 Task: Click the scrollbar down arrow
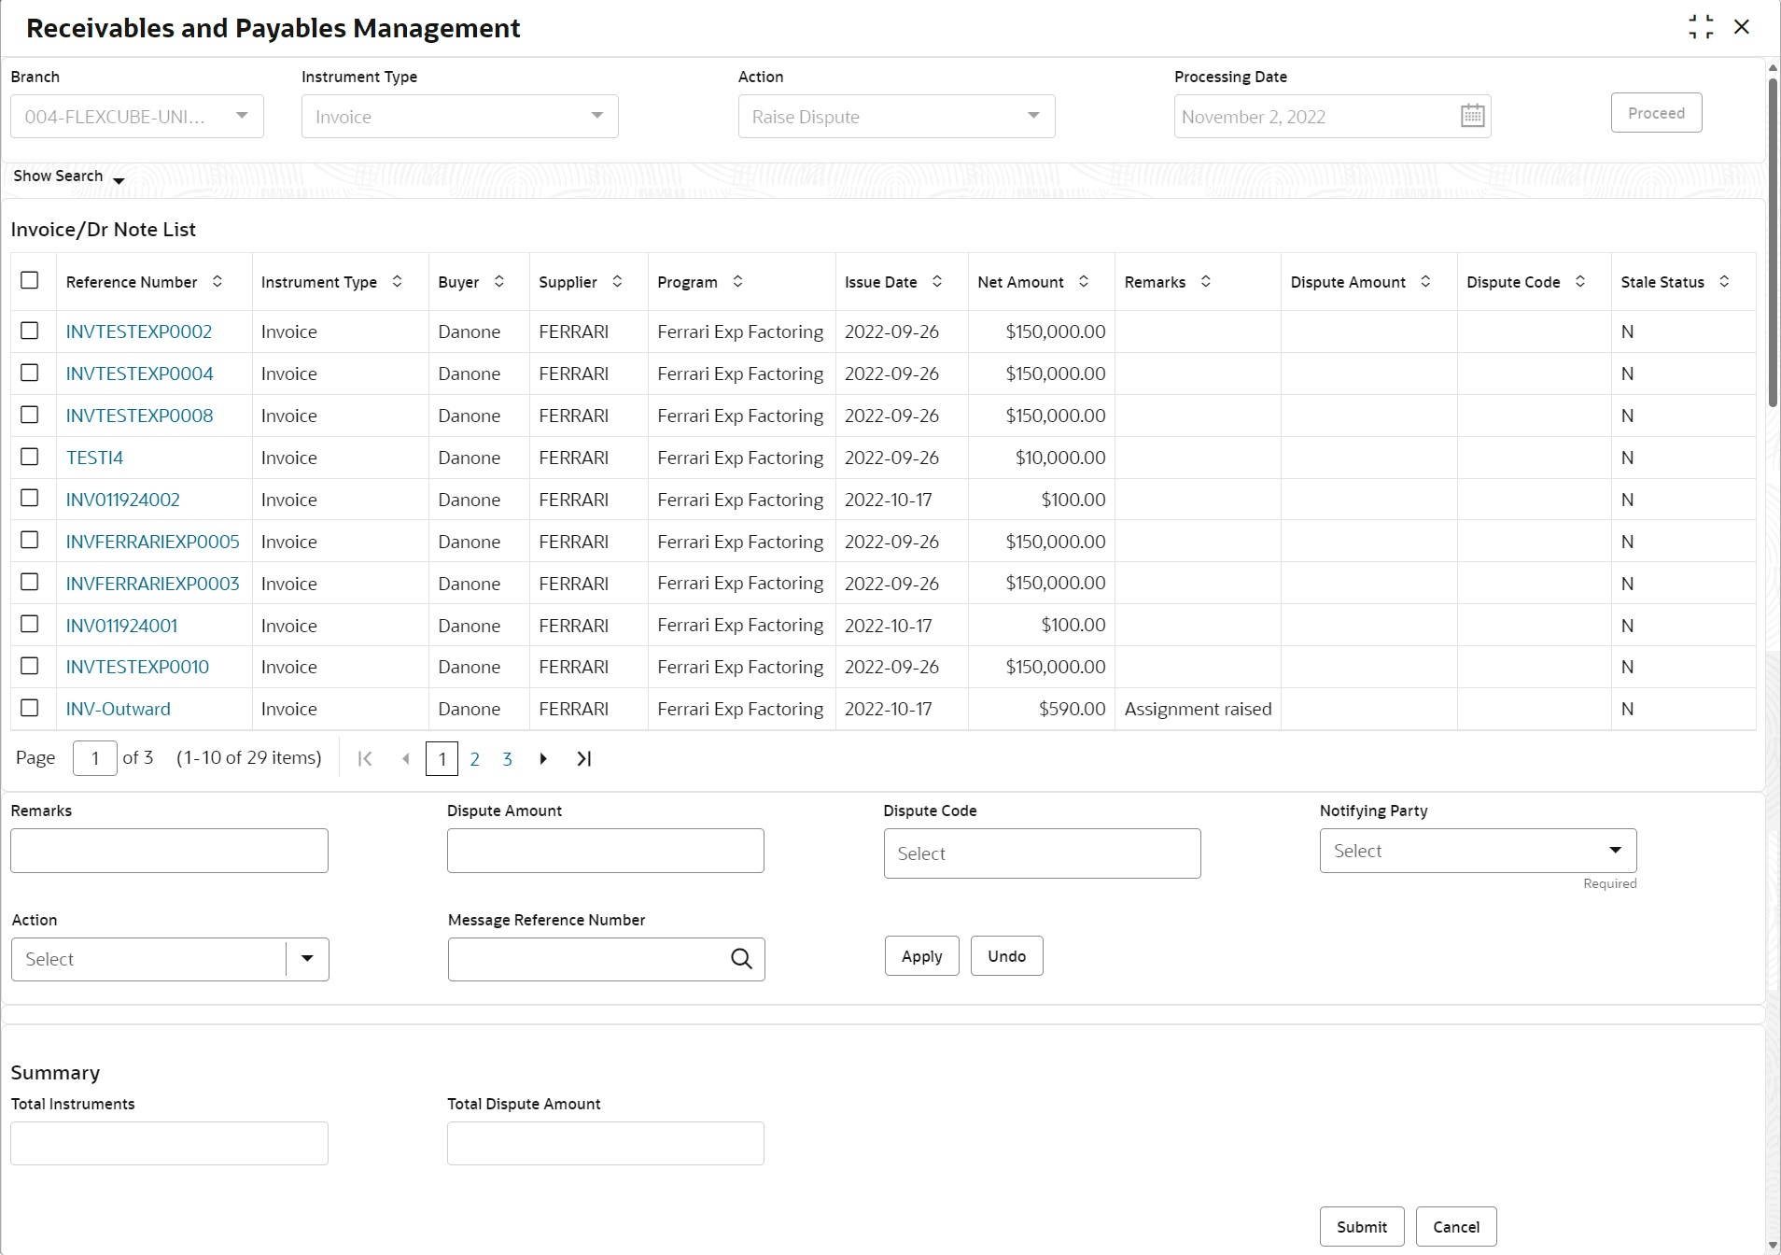(x=1773, y=1246)
